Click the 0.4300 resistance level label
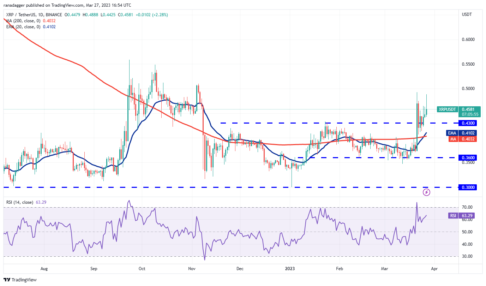 (x=467, y=123)
